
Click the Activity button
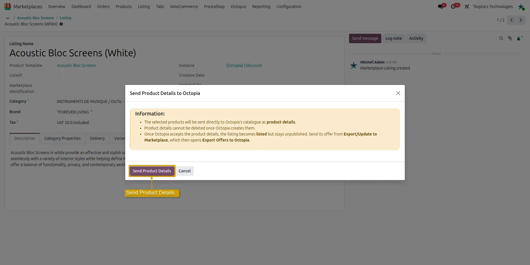coord(416,38)
